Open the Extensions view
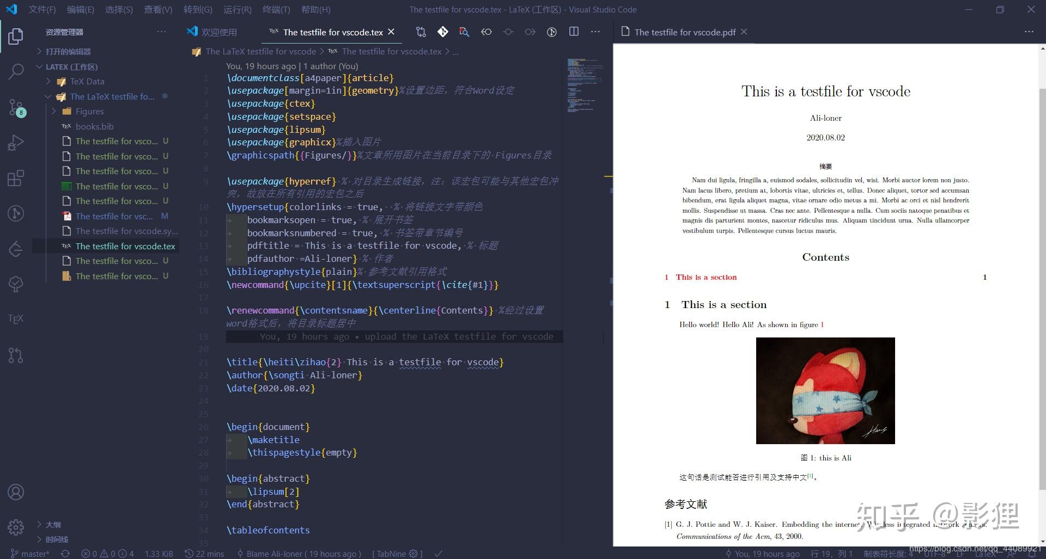Viewport: 1046px width, 559px height. [16, 178]
